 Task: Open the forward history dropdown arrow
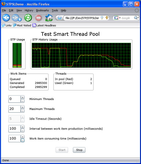20,19
